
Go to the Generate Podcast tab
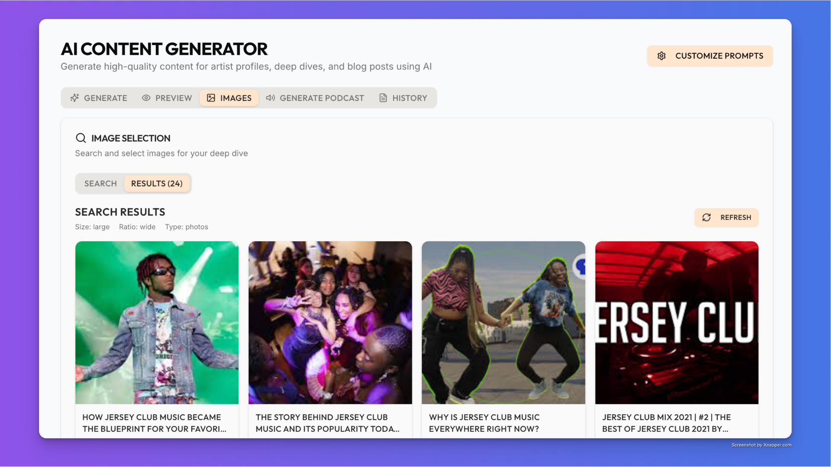click(315, 98)
